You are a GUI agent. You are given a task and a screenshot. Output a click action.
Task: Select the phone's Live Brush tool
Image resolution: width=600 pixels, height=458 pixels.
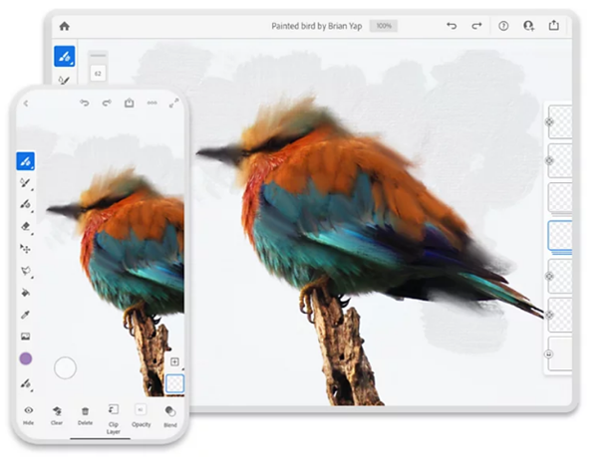click(x=25, y=183)
